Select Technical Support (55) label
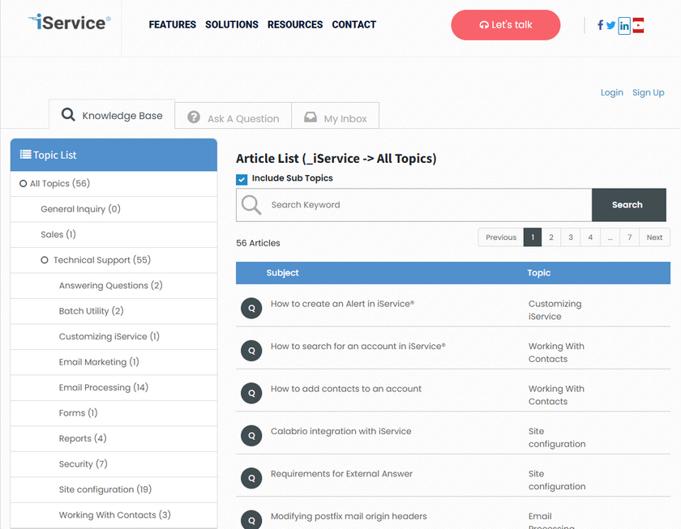The height and width of the screenshot is (529, 681). 102,260
